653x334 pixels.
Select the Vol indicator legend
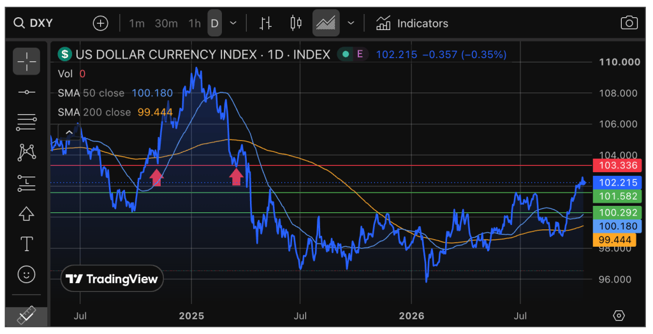click(71, 74)
